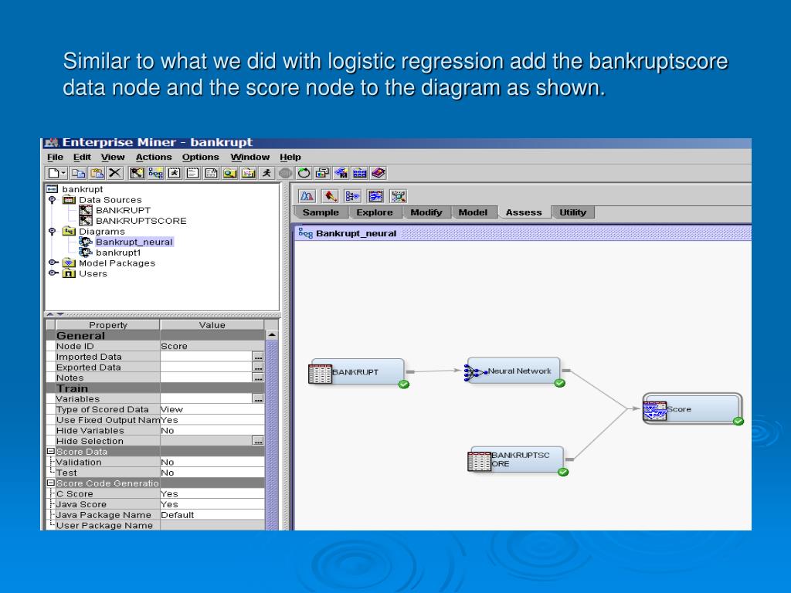
Task: Open ellipsis button for Variables property
Action: (258, 399)
